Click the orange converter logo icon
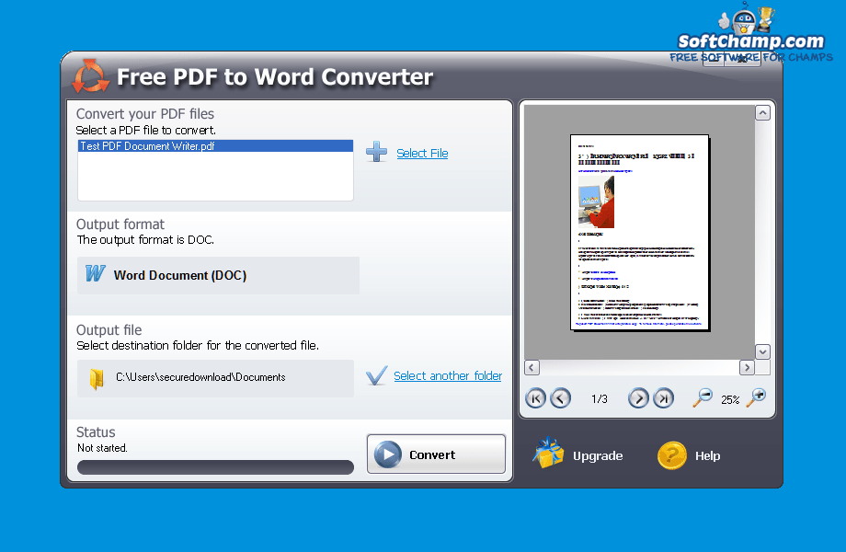This screenshot has width=846, height=552. 91,76
